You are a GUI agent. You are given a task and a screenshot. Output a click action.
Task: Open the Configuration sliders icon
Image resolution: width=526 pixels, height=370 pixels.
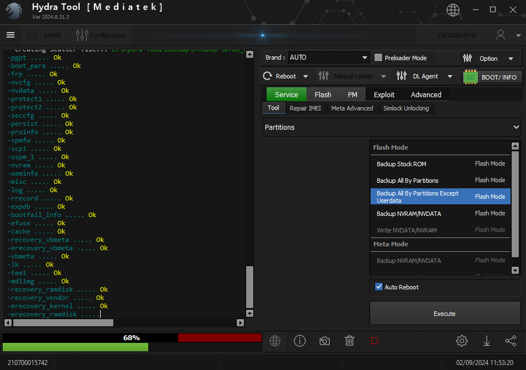(82, 35)
